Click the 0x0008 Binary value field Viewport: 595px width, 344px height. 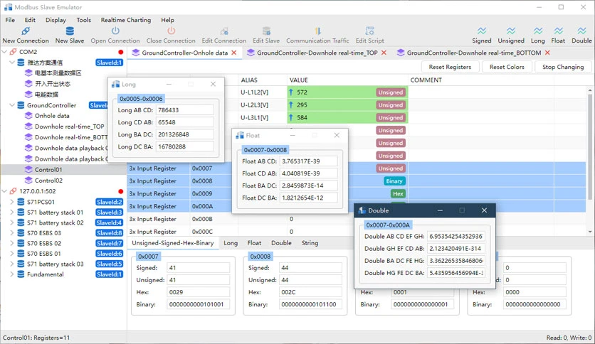point(310,304)
